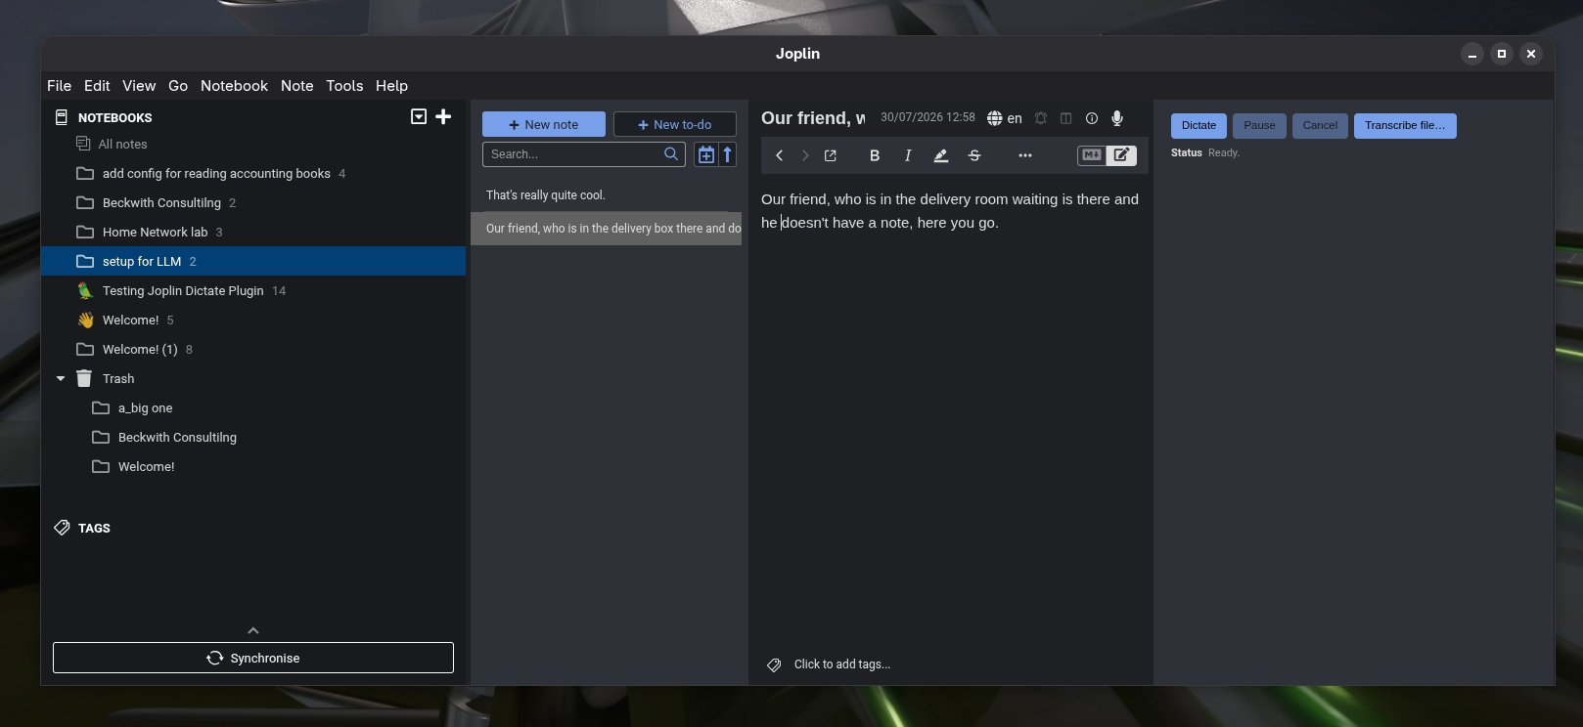Viewport: 1583px width, 727px height.
Task: Apply strikethrough formatting
Action: (x=974, y=155)
